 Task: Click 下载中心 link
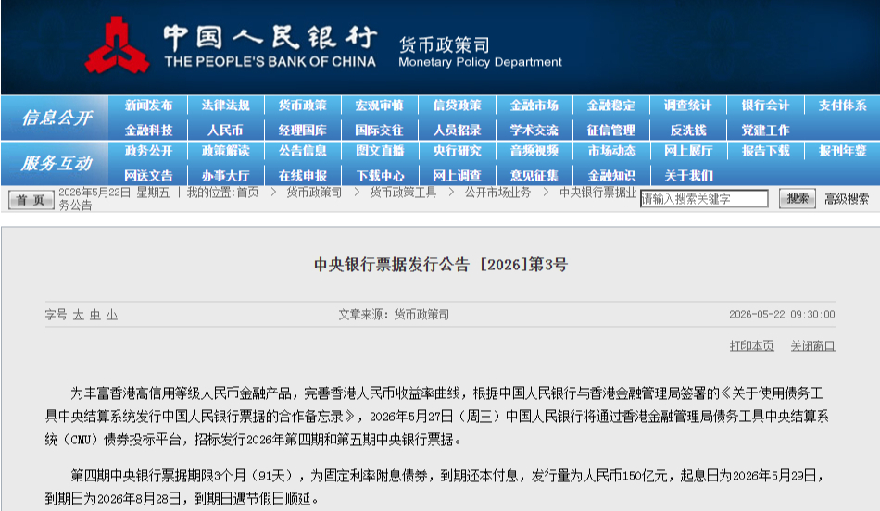380,176
